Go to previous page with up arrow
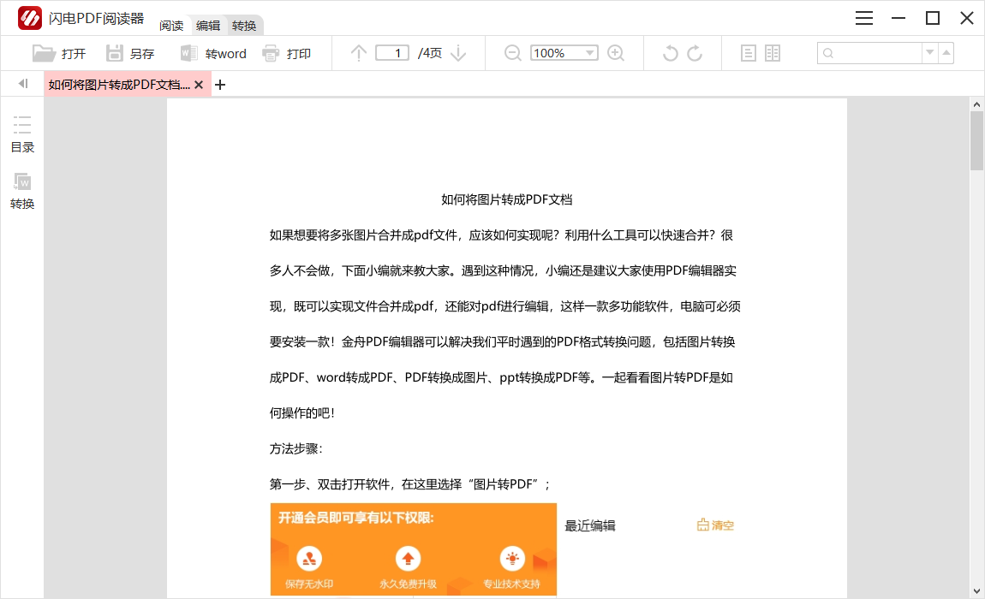This screenshot has width=985, height=599. pos(359,53)
